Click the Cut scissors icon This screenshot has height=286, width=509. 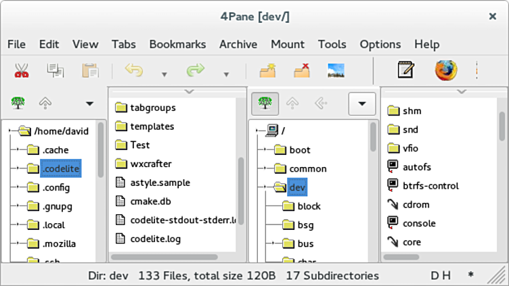[20, 70]
